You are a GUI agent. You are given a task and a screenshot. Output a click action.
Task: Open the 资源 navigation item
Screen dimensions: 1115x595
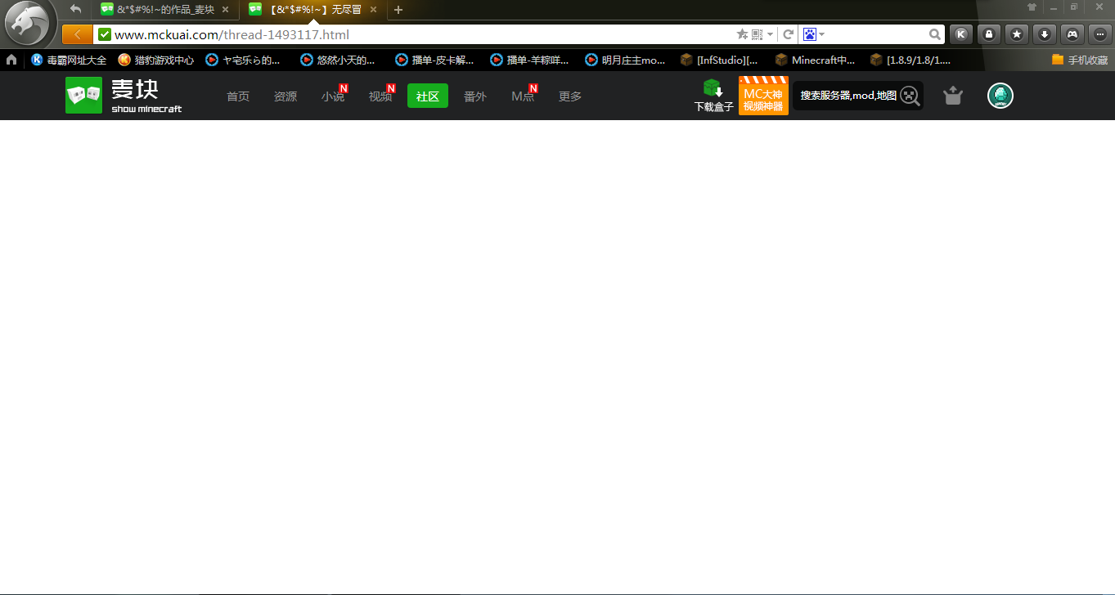285,96
